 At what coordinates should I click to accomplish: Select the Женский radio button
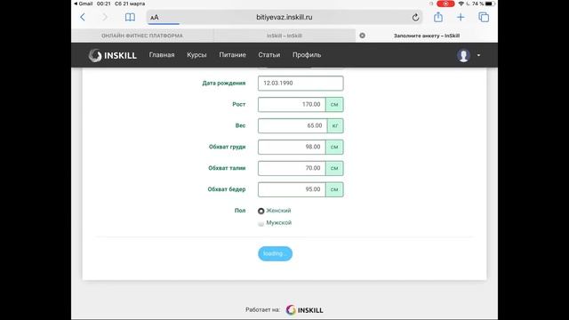point(260,211)
